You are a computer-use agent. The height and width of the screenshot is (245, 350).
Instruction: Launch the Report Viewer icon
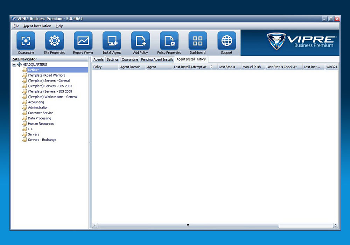pyautogui.click(x=83, y=41)
